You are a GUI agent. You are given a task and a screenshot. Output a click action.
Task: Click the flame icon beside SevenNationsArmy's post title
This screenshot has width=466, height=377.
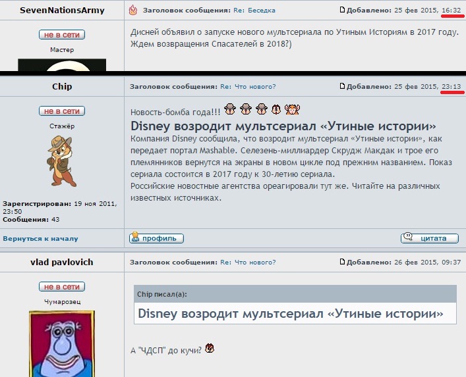[133, 10]
